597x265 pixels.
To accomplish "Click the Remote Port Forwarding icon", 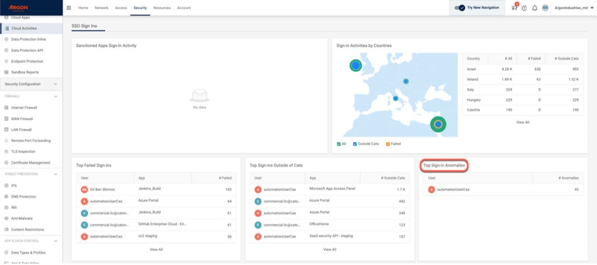I will pos(7,141).
